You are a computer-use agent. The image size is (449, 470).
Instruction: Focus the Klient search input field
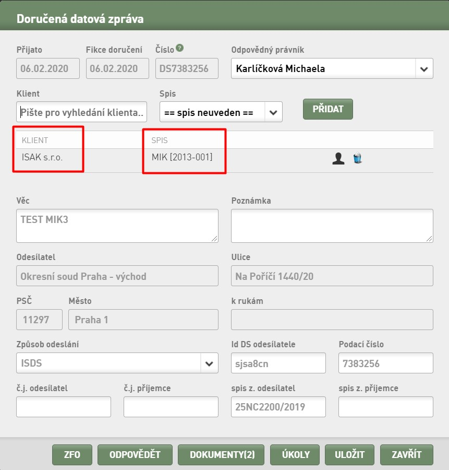coord(81,112)
